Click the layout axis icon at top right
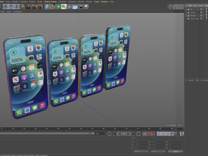The image size is (208, 156). click(170, 6)
